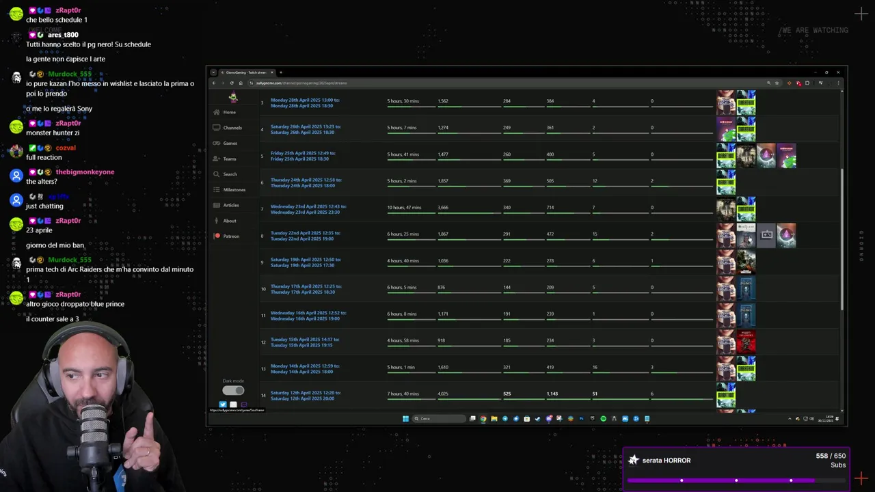Click the '3,666' value in row 7
This screenshot has width=875, height=492.
443,207
